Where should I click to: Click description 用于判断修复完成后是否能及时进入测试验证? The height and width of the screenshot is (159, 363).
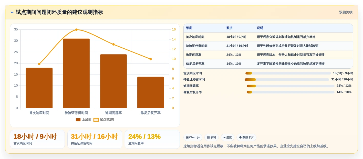(x=288, y=46)
